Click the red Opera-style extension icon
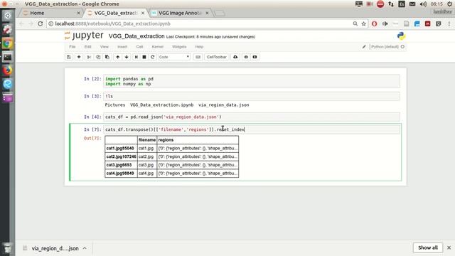 [x=375, y=23]
